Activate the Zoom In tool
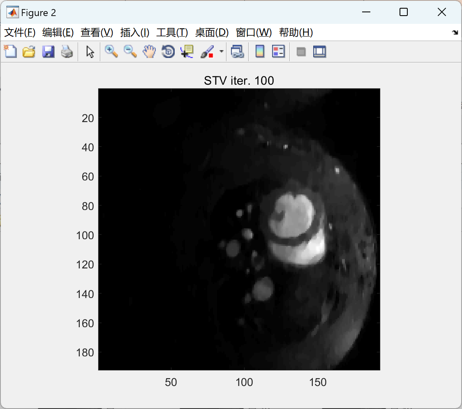This screenshot has height=409, width=462. tap(111, 51)
